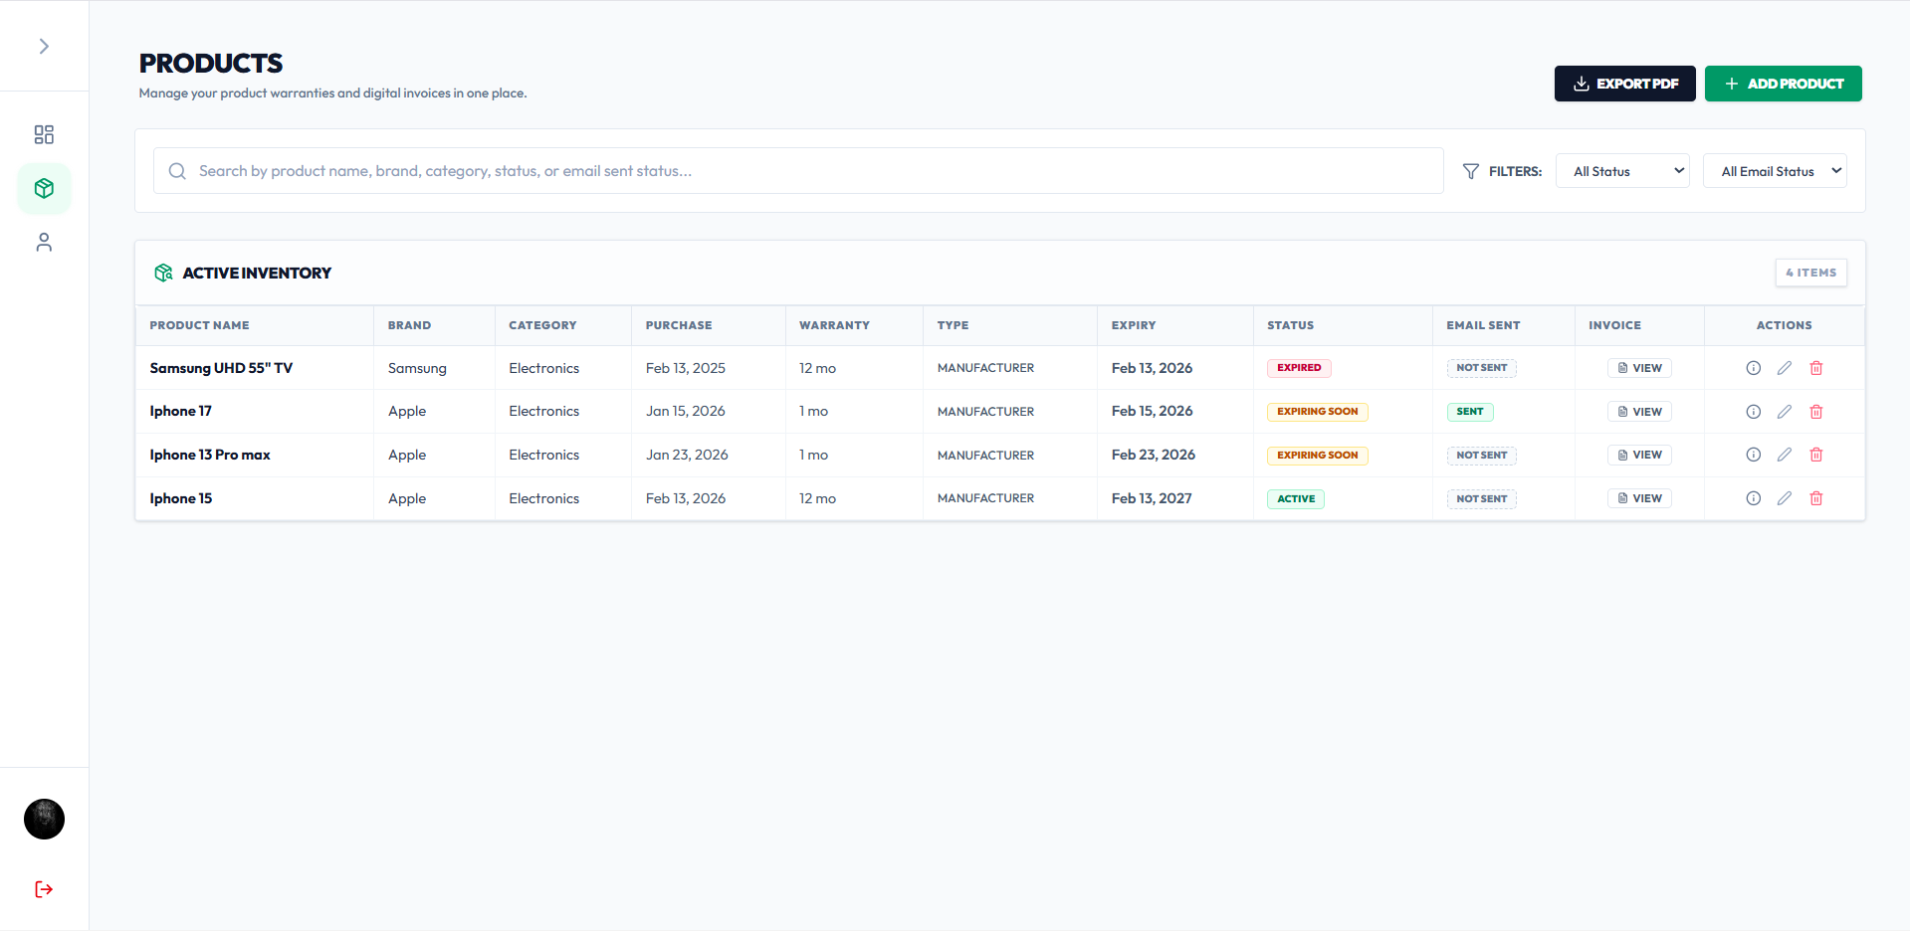Image resolution: width=1910 pixels, height=931 pixels.
Task: Delete the Iphone 13 Pro max product
Action: coord(1816,455)
